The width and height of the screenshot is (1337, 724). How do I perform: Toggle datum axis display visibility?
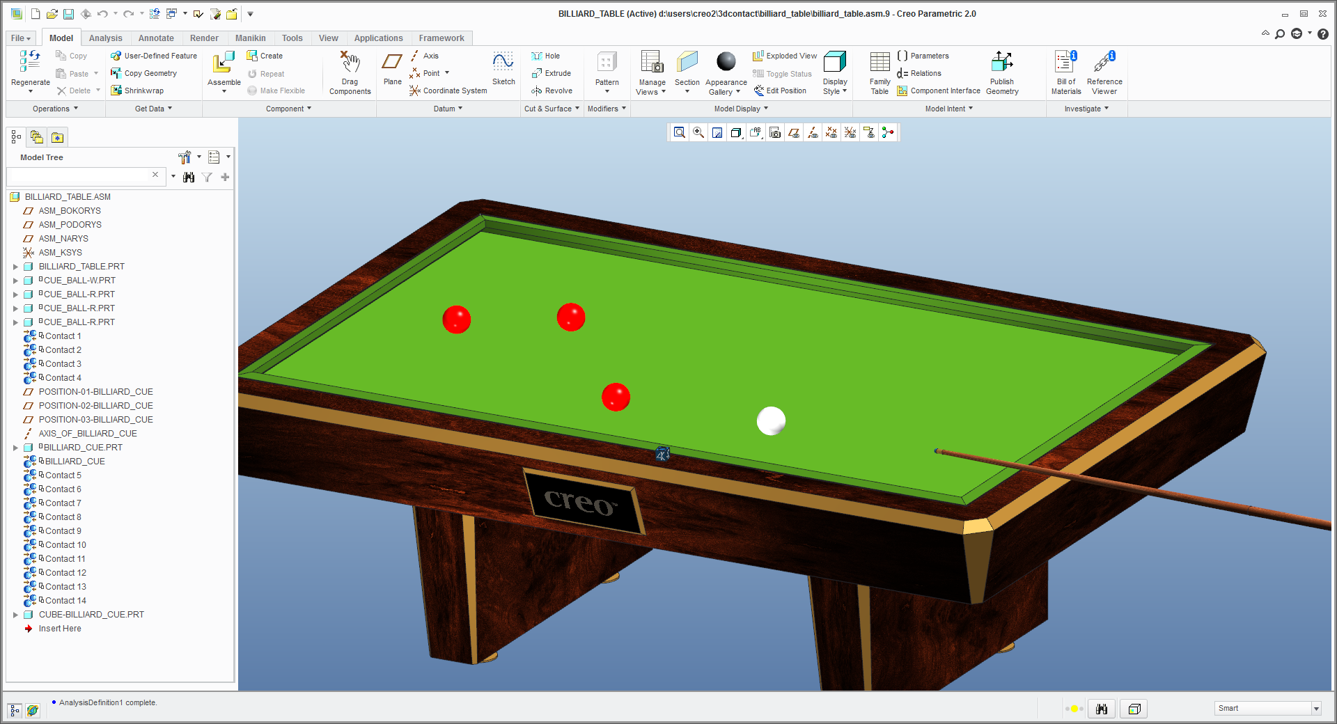click(813, 132)
